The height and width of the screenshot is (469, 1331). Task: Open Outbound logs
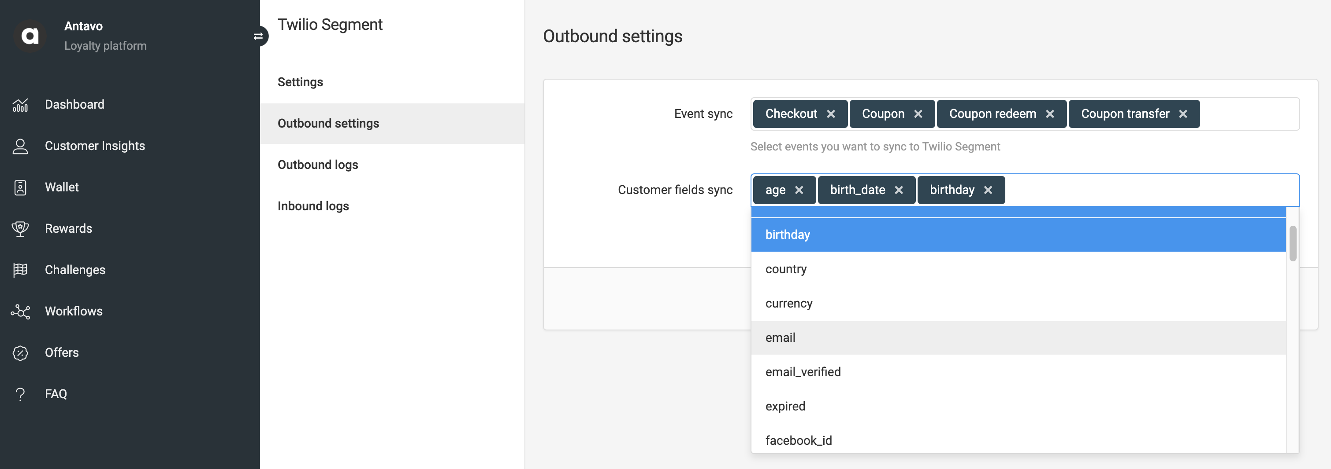click(318, 164)
